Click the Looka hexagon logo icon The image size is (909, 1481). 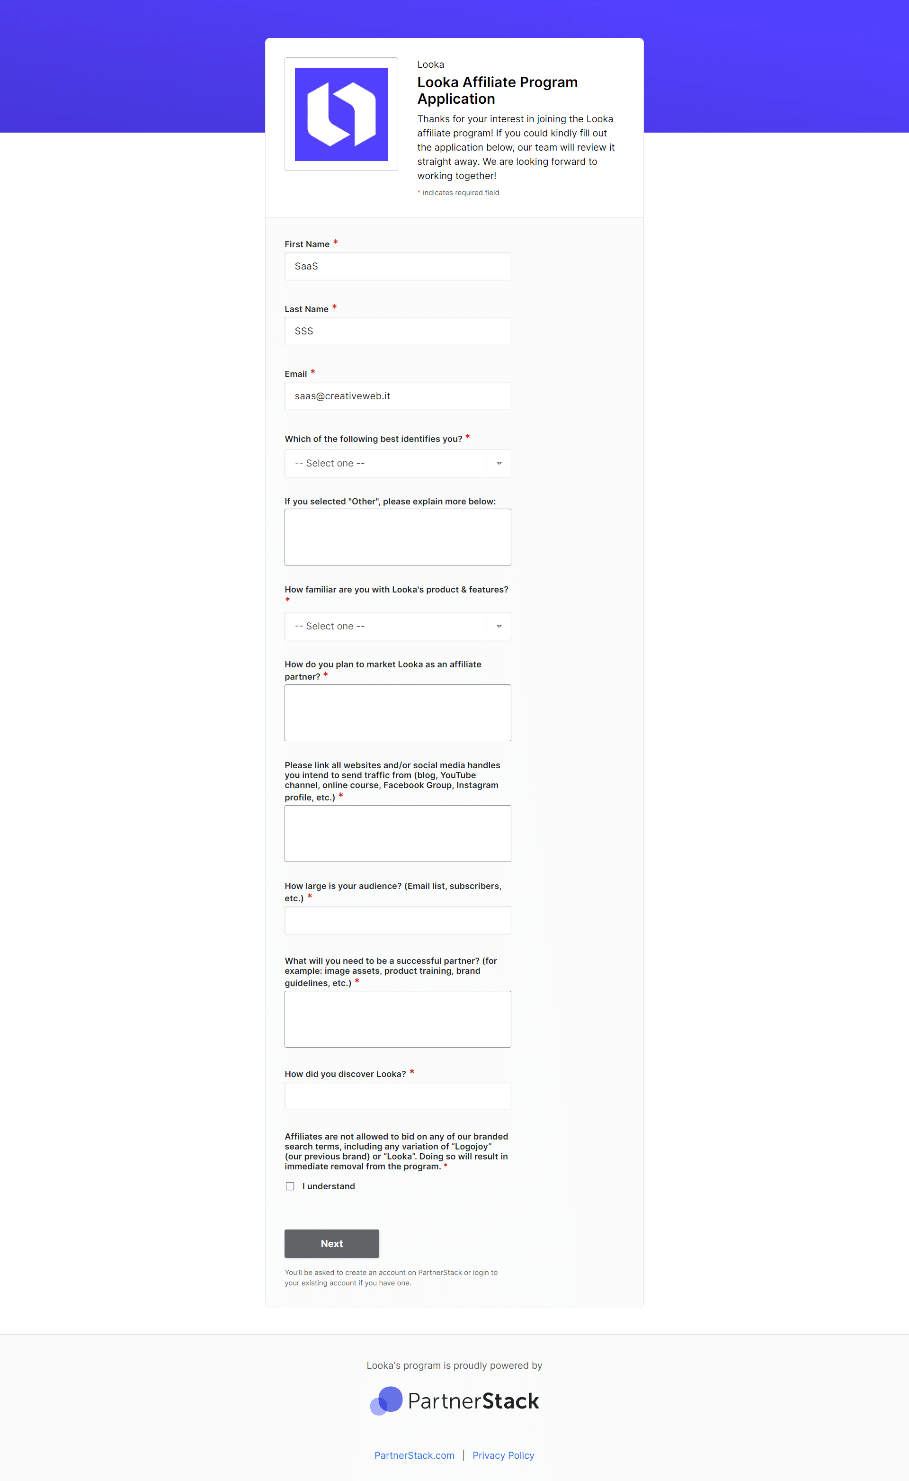coord(340,114)
